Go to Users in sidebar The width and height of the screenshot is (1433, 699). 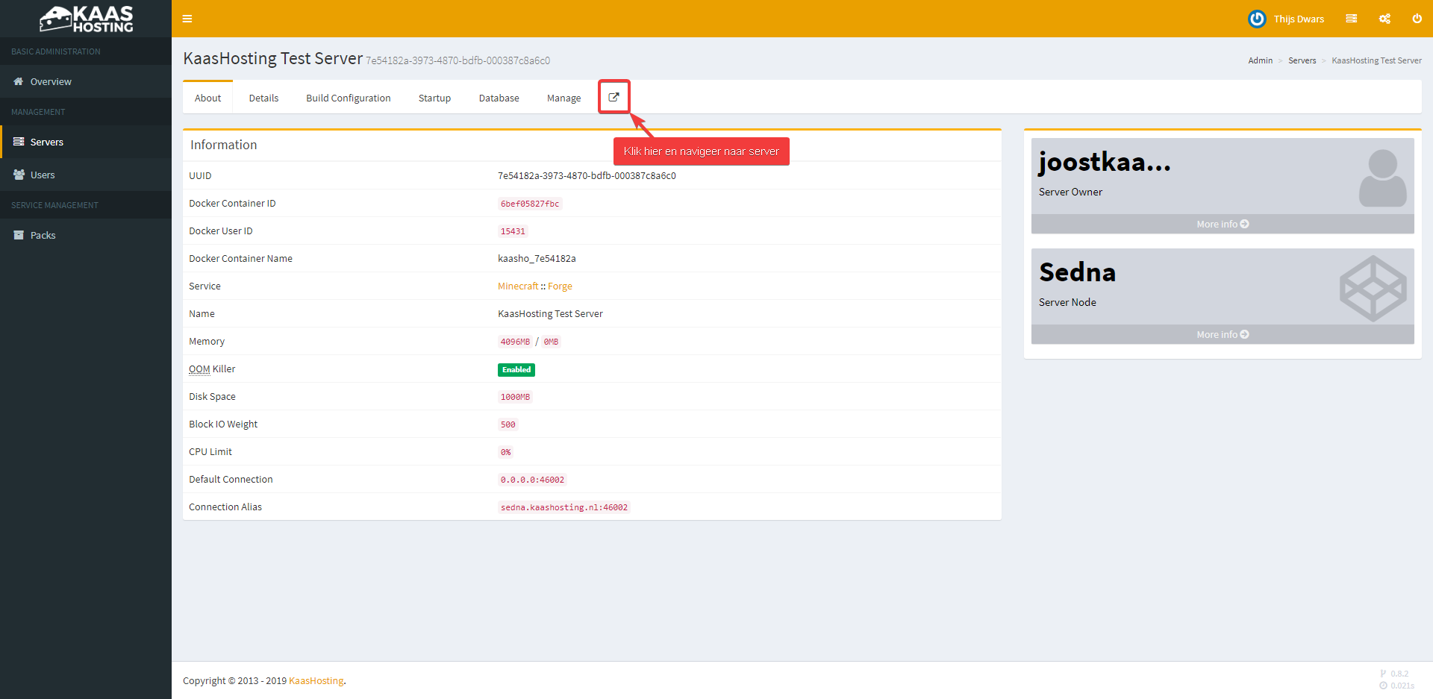pyautogui.click(x=43, y=175)
